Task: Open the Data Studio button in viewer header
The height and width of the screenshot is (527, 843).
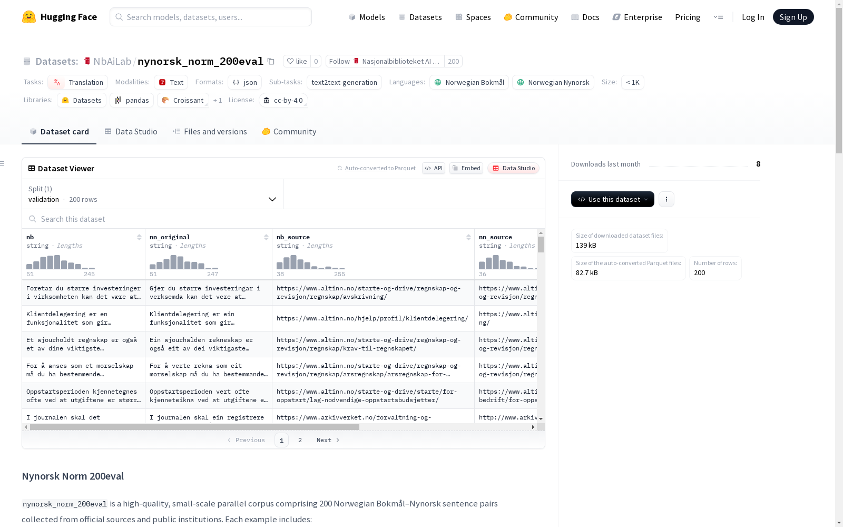Action: point(514,168)
